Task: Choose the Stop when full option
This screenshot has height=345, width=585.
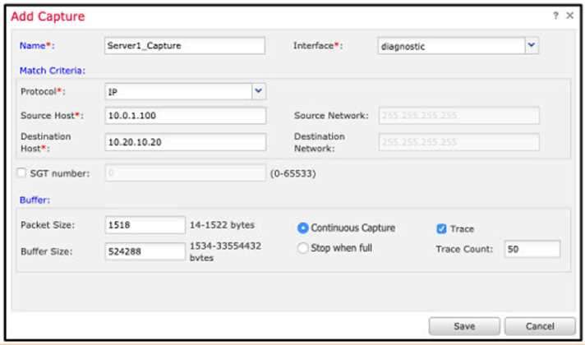Action: [303, 247]
